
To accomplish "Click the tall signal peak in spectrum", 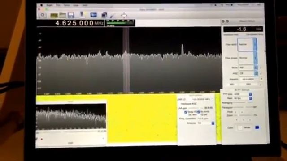I will [x=182, y=50].
